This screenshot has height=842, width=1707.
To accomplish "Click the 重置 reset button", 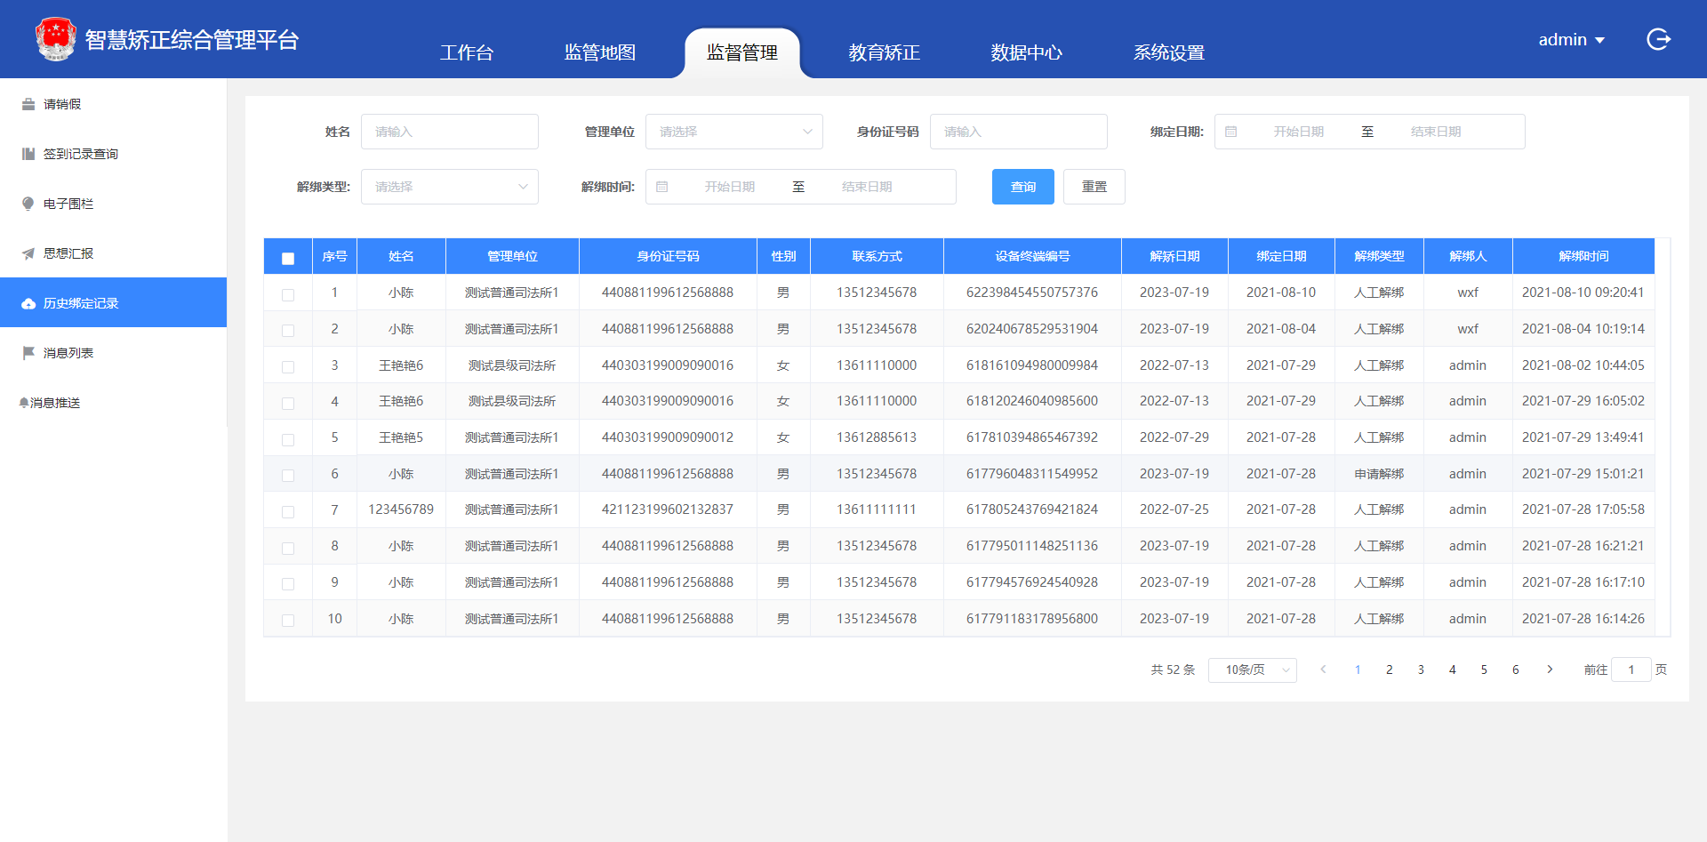I will pyautogui.click(x=1094, y=187).
